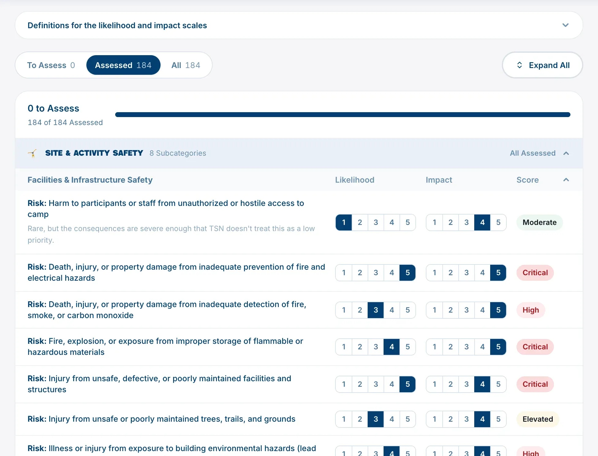
Task: Set likelihood 5 for fire detection risk
Action: click(407, 310)
